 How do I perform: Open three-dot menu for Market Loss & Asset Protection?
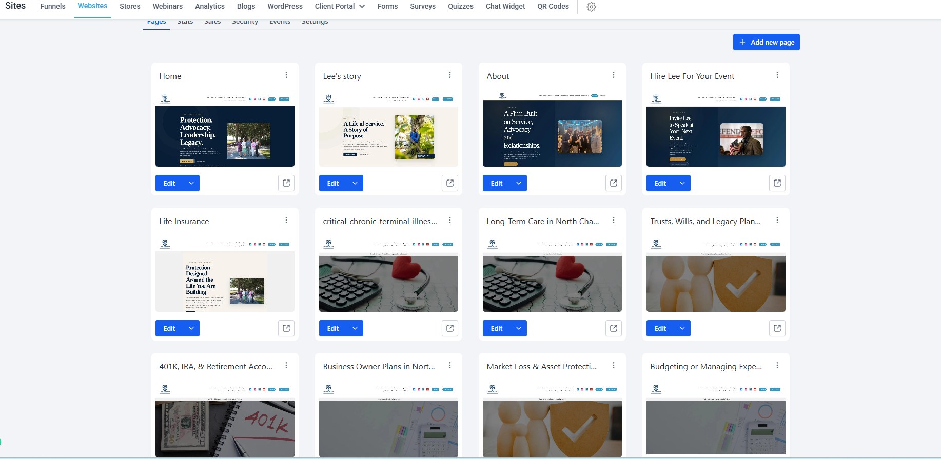[x=614, y=365]
